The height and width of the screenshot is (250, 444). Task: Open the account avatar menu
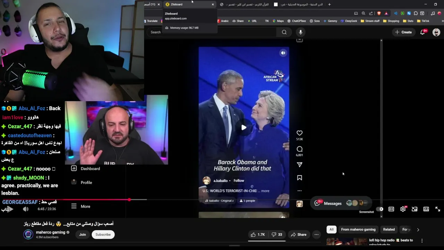[x=436, y=32]
